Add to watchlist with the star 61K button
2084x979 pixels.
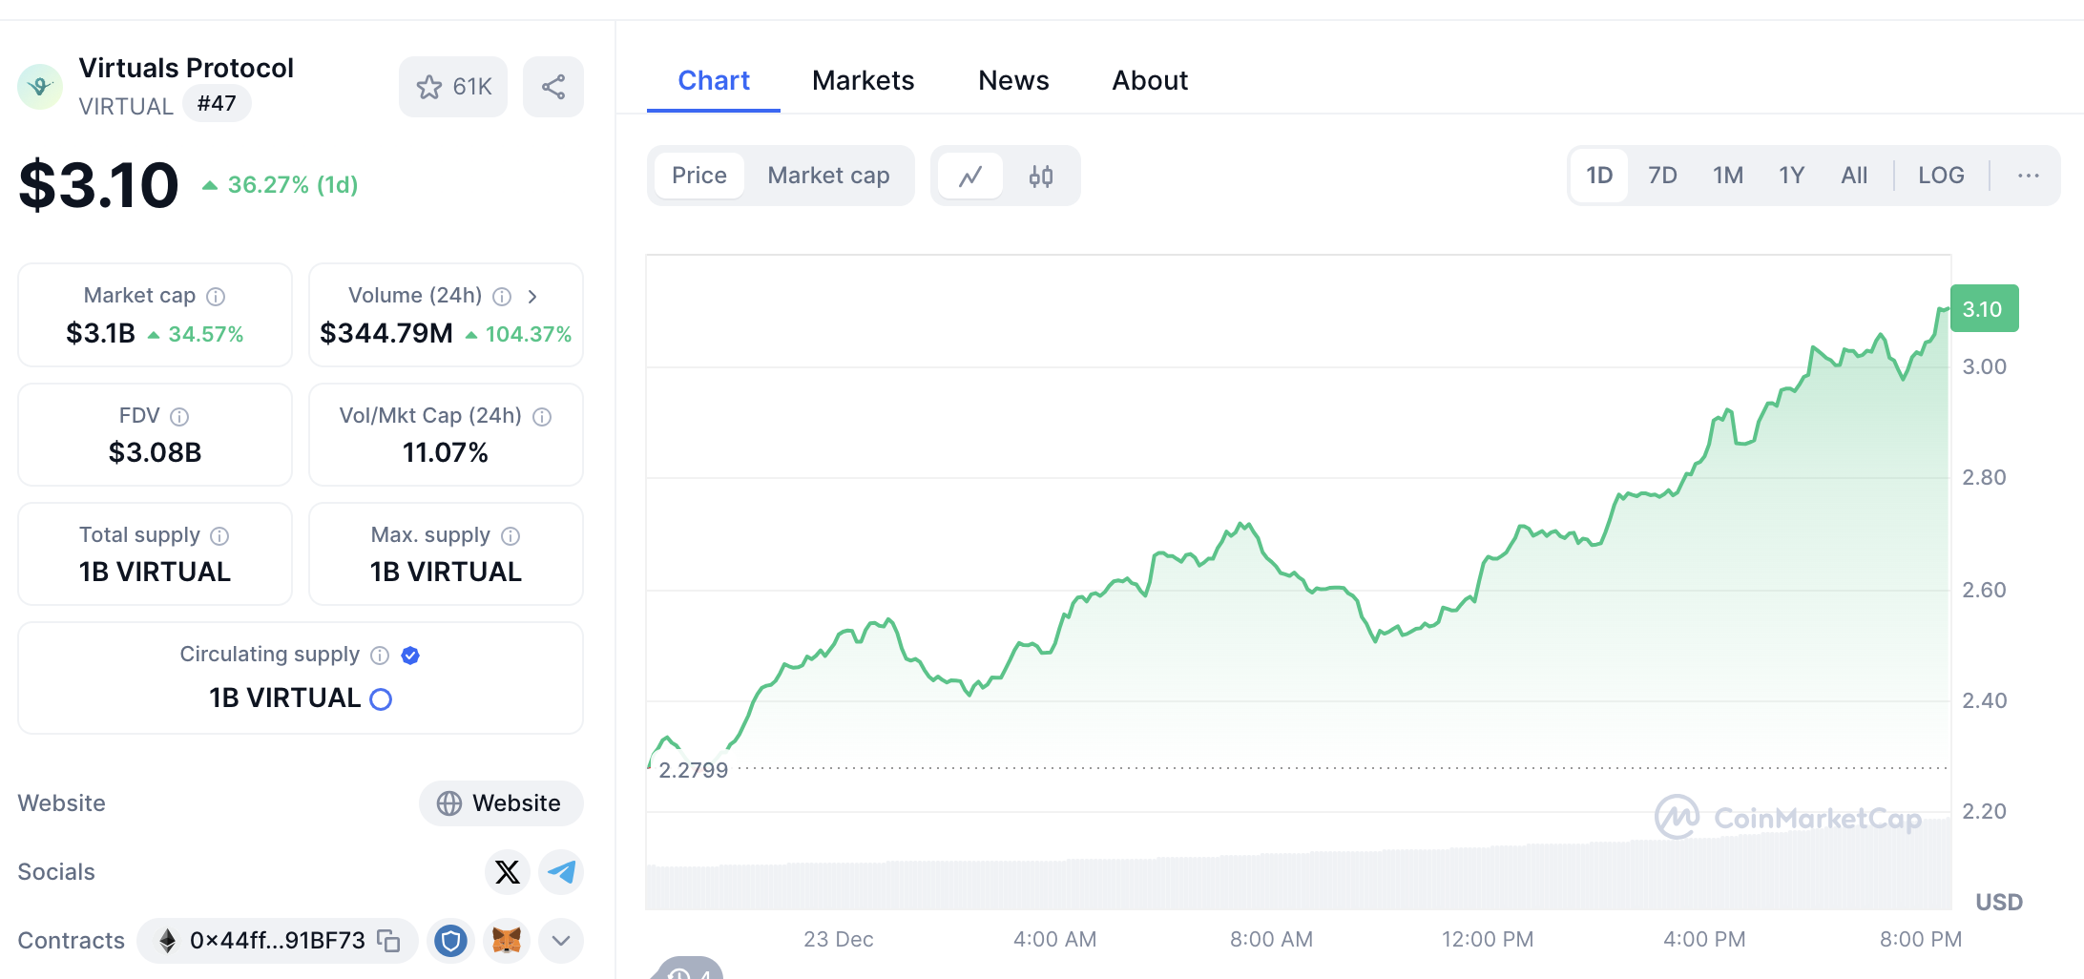(x=453, y=87)
